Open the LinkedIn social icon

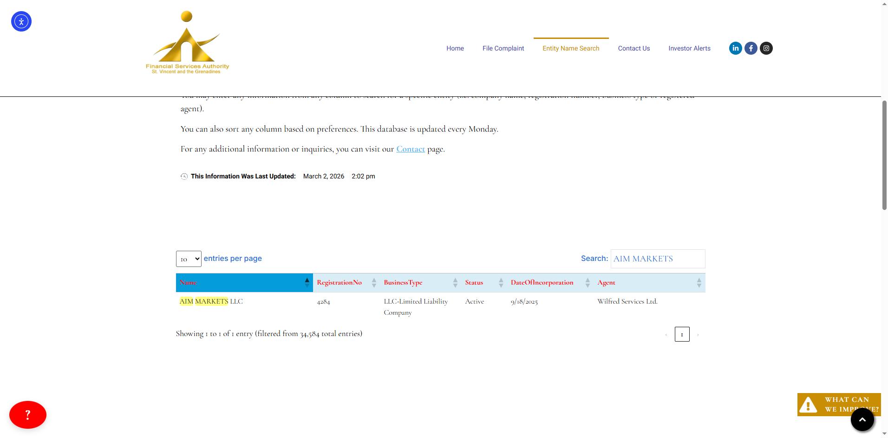(736, 48)
